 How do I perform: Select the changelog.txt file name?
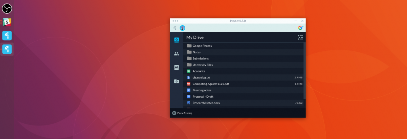(x=201, y=78)
